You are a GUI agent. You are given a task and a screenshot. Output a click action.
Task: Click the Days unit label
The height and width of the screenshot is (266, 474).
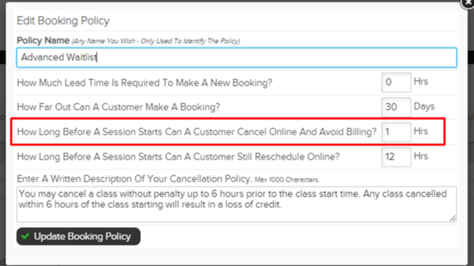424,107
